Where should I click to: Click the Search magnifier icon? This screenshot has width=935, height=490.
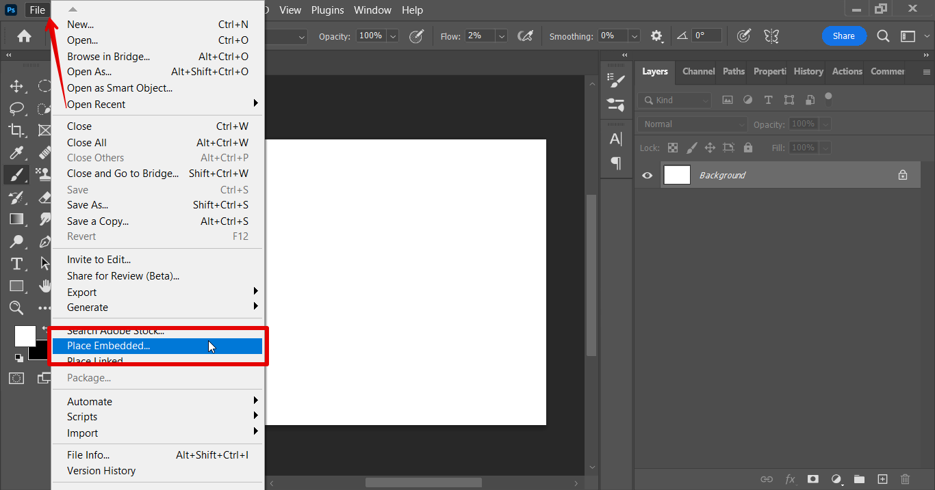pos(884,36)
